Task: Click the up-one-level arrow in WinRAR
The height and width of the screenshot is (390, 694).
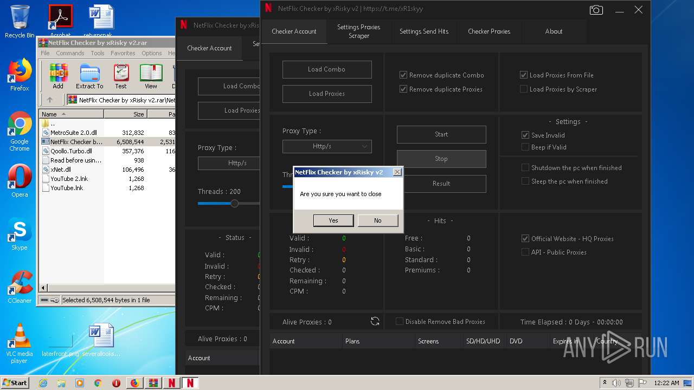Action: click(x=50, y=100)
